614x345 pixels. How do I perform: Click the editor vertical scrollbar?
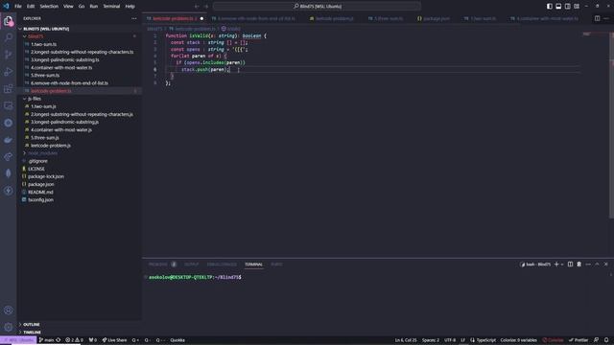click(612, 126)
